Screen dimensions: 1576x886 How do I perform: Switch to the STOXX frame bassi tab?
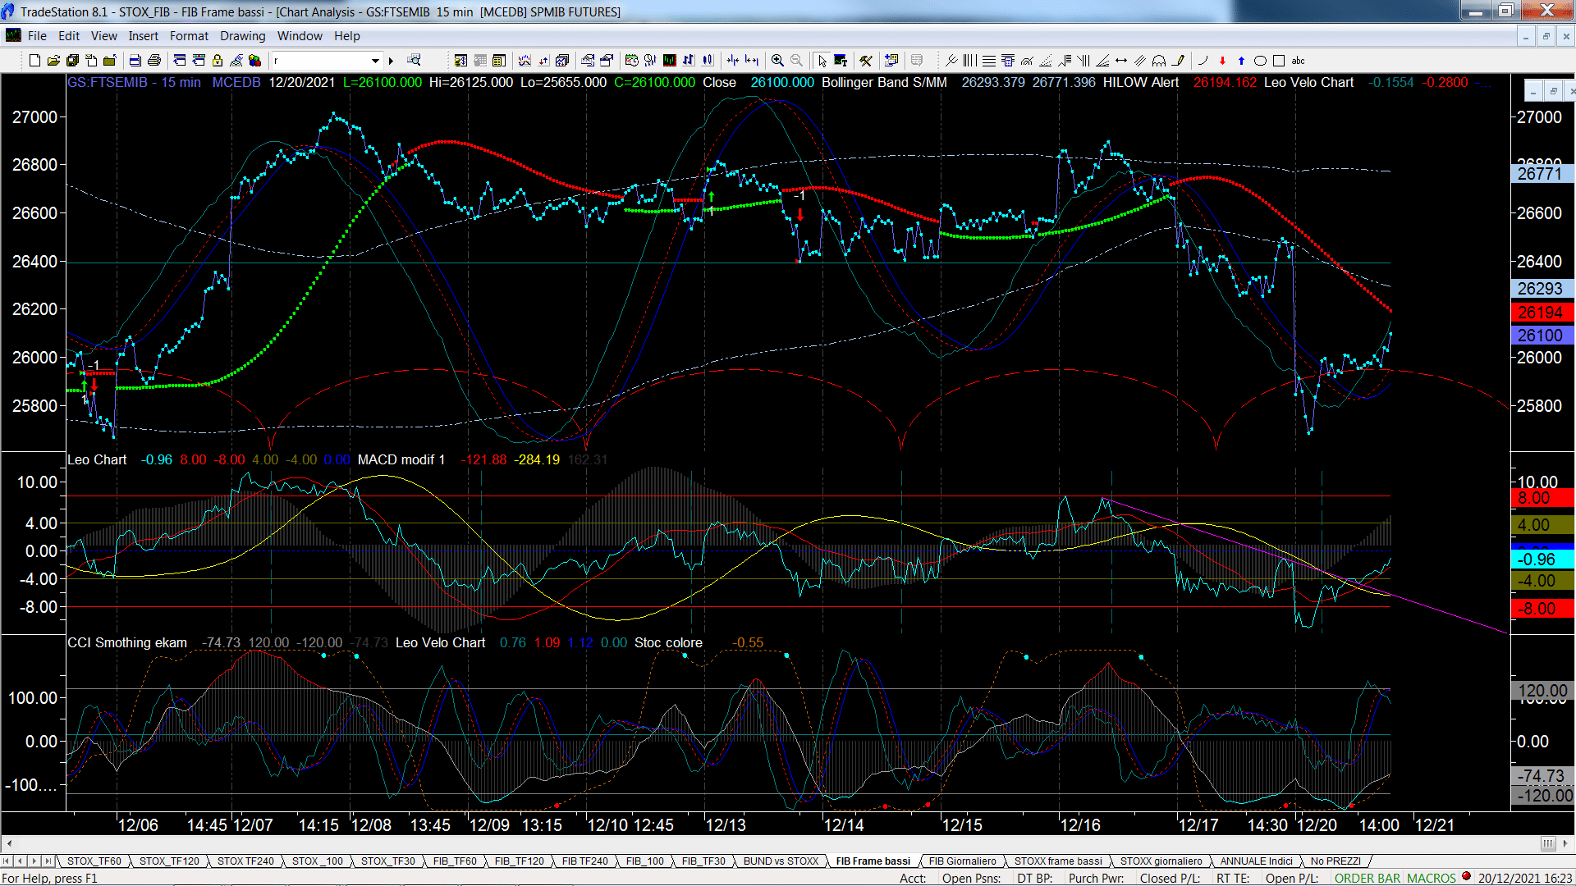1058,861
